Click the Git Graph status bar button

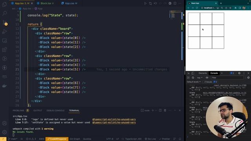pyautogui.click(x=75, y=139)
